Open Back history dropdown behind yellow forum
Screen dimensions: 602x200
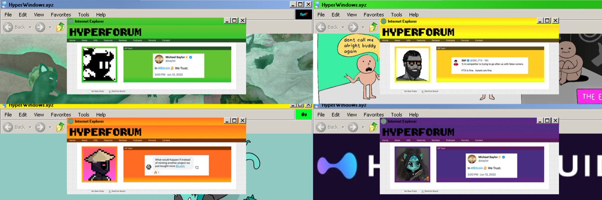pyautogui.click(x=343, y=27)
